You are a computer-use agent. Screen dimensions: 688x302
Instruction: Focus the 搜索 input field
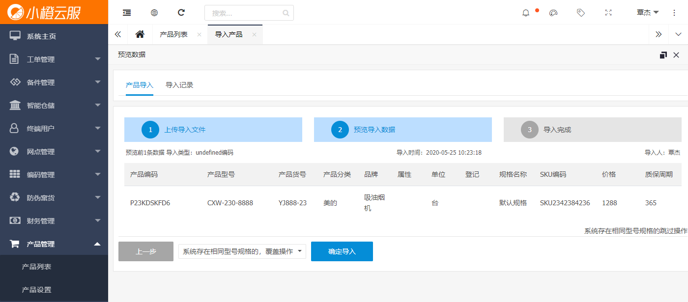[x=249, y=13]
